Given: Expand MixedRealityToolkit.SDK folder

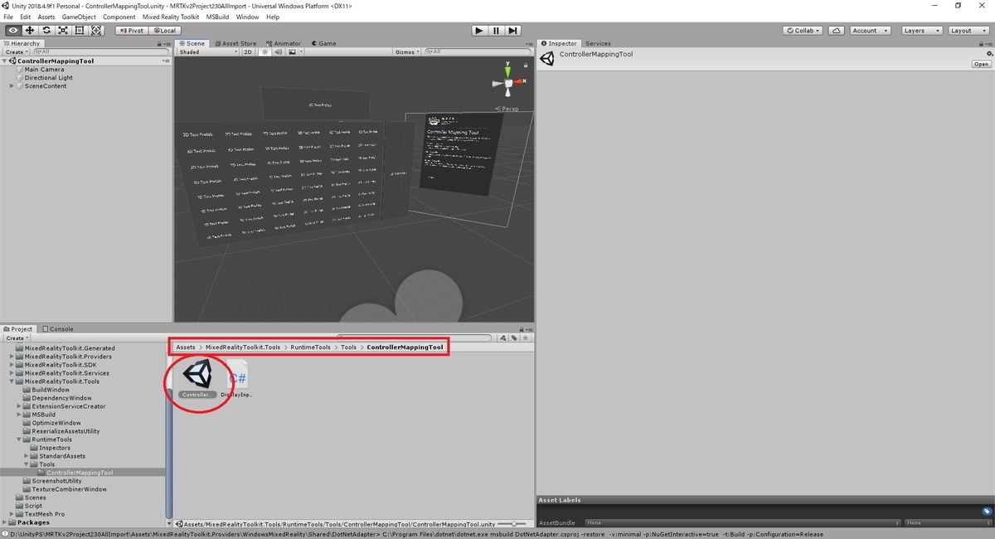Looking at the screenshot, I should 12,365.
